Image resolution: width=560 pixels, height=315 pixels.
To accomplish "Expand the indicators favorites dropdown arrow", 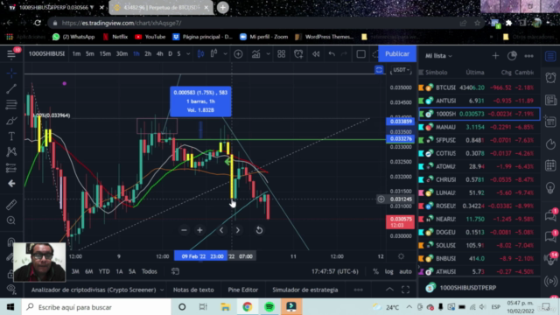I will 269,54.
